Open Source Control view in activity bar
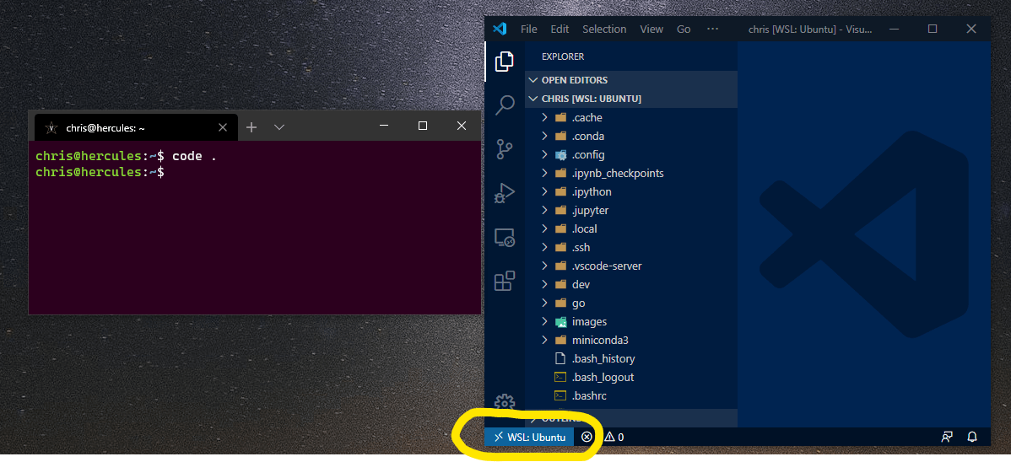The height and width of the screenshot is (462, 1011). point(504,149)
